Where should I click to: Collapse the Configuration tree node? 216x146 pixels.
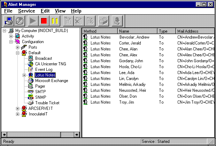coord(11,42)
